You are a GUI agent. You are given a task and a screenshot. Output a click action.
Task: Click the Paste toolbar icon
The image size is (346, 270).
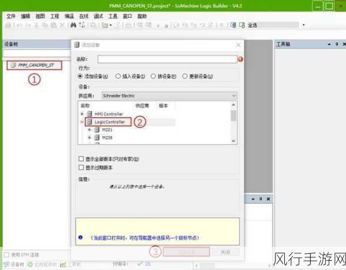[x=54, y=25]
